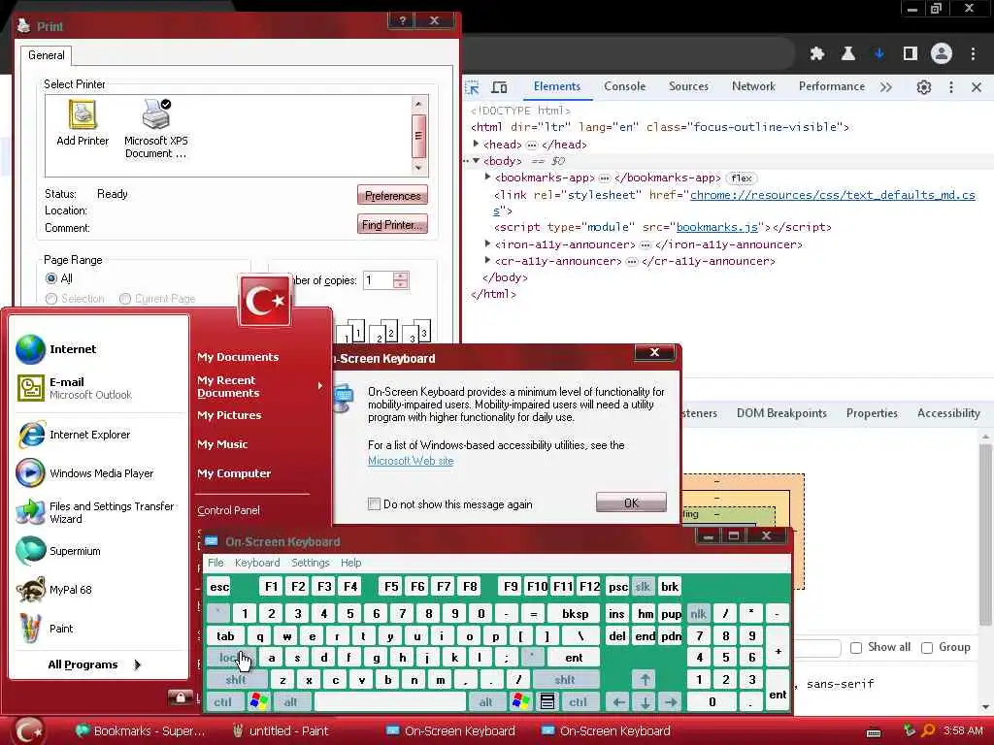This screenshot has height=745, width=994.
Task: Click the Windows logo key left of spacebar
Action: (258, 701)
